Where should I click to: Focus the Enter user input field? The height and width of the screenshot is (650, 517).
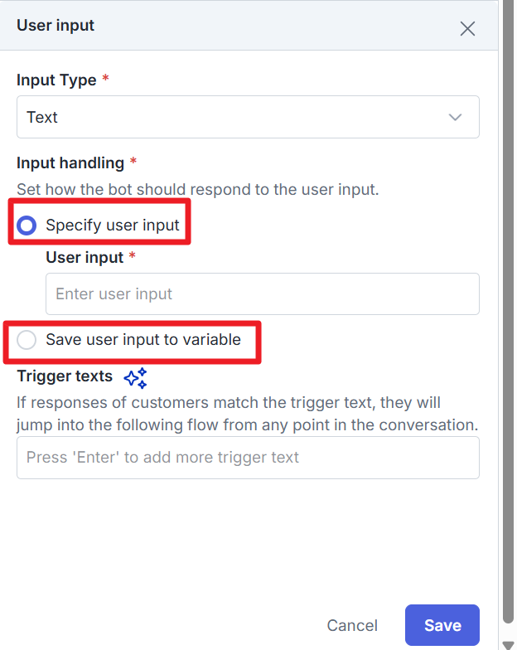(x=263, y=293)
